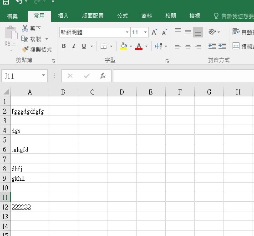
Task: Click the Decrease Font Size icon
Action: [x=165, y=32]
